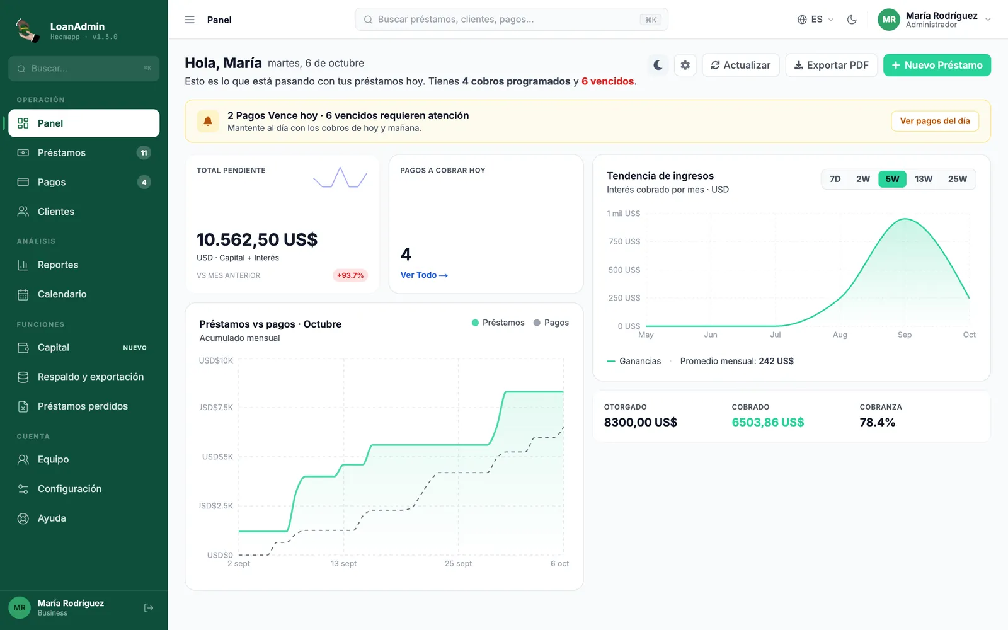Click the globe language icon

coord(802,20)
